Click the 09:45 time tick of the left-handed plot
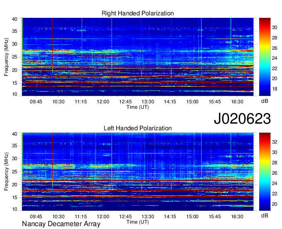This screenshot has width=282, height=229. 36,217
